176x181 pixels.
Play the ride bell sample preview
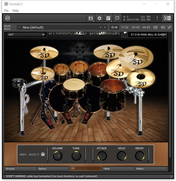[125, 33]
